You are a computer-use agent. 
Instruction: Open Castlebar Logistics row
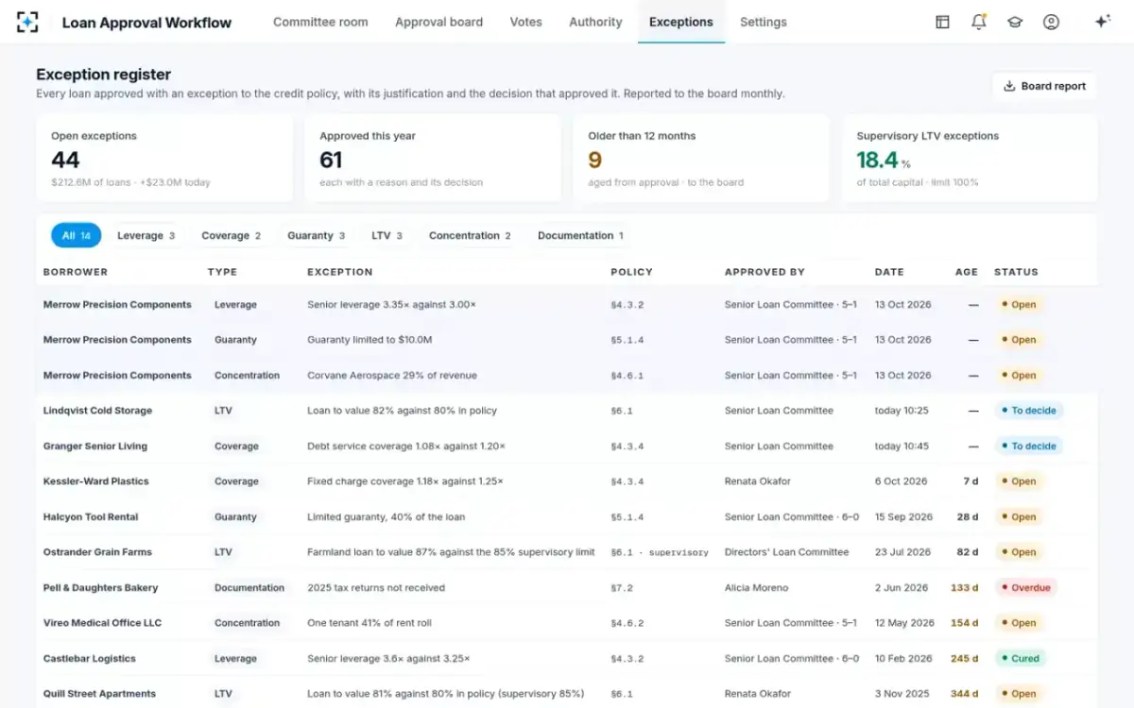pos(567,658)
